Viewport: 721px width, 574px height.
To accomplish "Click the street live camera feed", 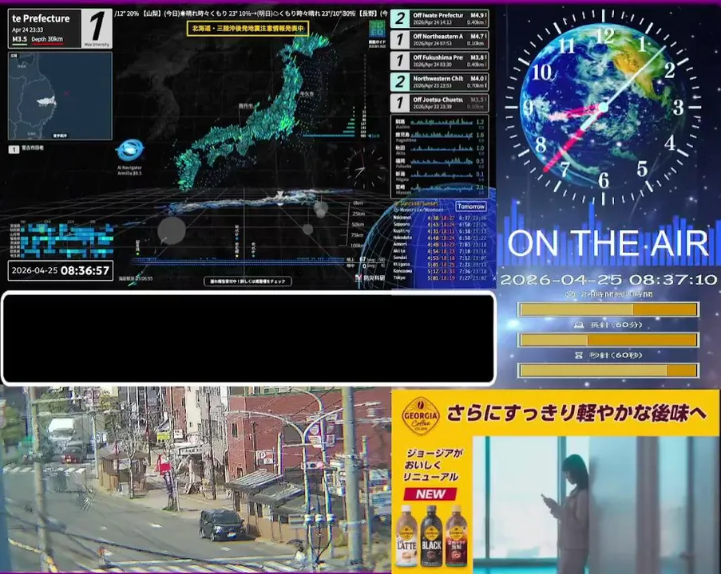I will (x=195, y=480).
